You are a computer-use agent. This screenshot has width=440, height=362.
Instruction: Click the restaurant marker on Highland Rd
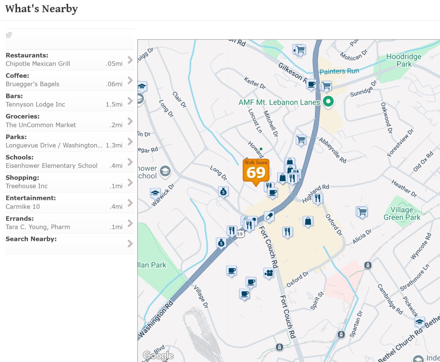click(x=317, y=199)
